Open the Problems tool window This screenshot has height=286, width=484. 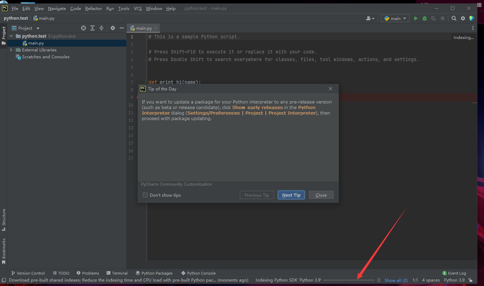point(88,273)
